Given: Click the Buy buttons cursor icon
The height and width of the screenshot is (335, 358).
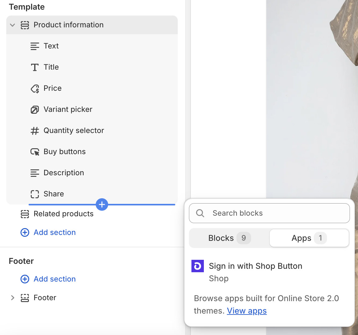Looking at the screenshot, I should pos(35,152).
